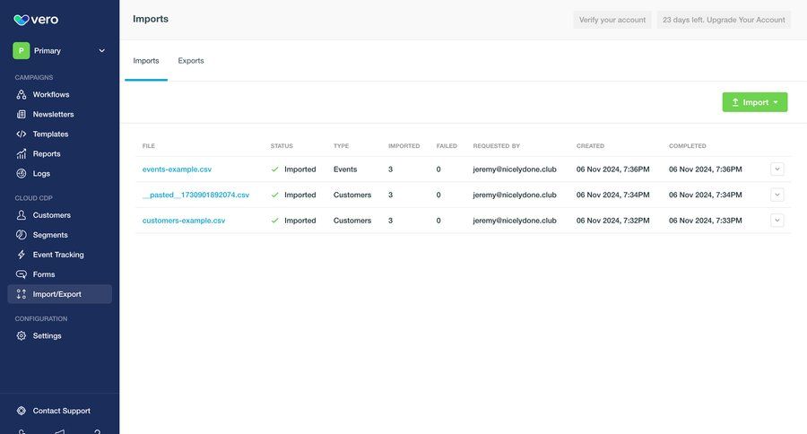807x434 pixels.
Task: Expand row options for customers-example.csv
Action: point(777,221)
